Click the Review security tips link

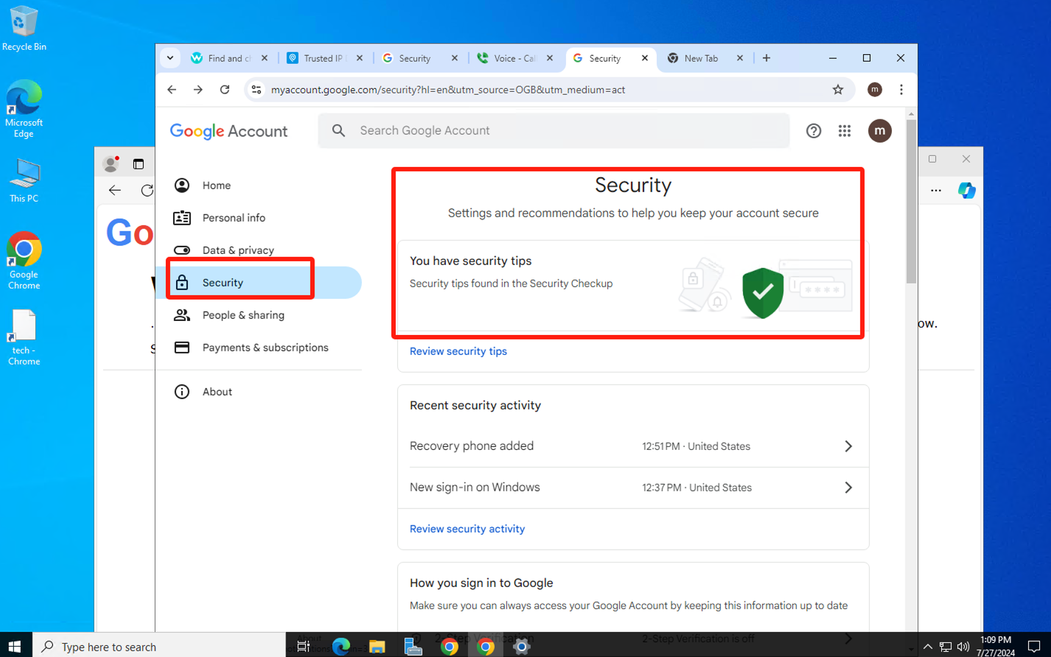click(x=458, y=351)
